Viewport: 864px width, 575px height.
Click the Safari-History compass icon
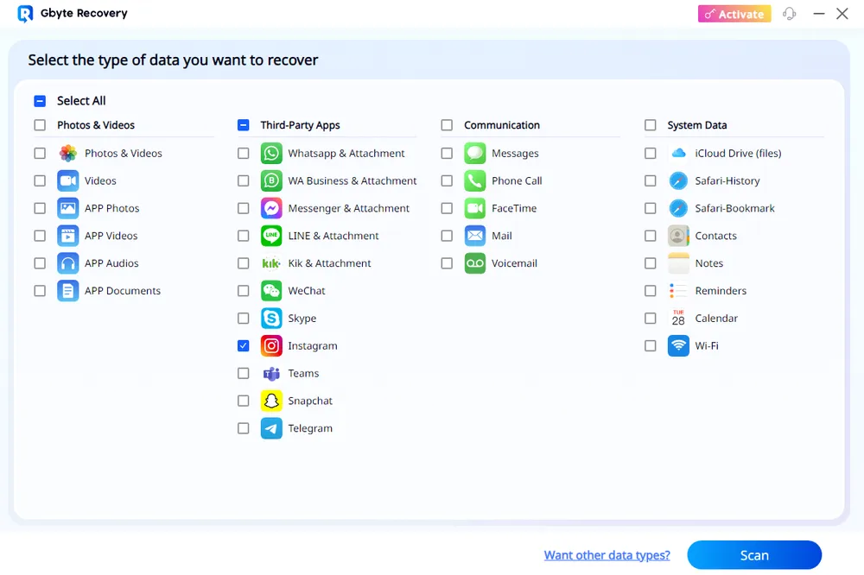[678, 180]
